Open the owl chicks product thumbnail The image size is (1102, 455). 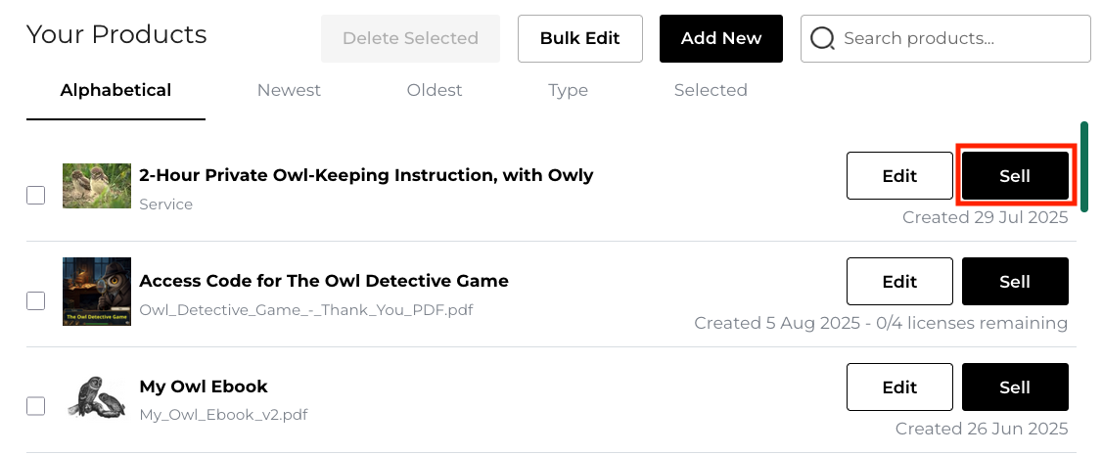(96, 186)
